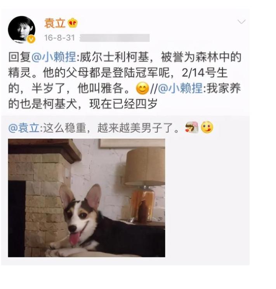The height and width of the screenshot is (289, 276).
Task: Click the blurred source text after date
Action: coord(115,38)
